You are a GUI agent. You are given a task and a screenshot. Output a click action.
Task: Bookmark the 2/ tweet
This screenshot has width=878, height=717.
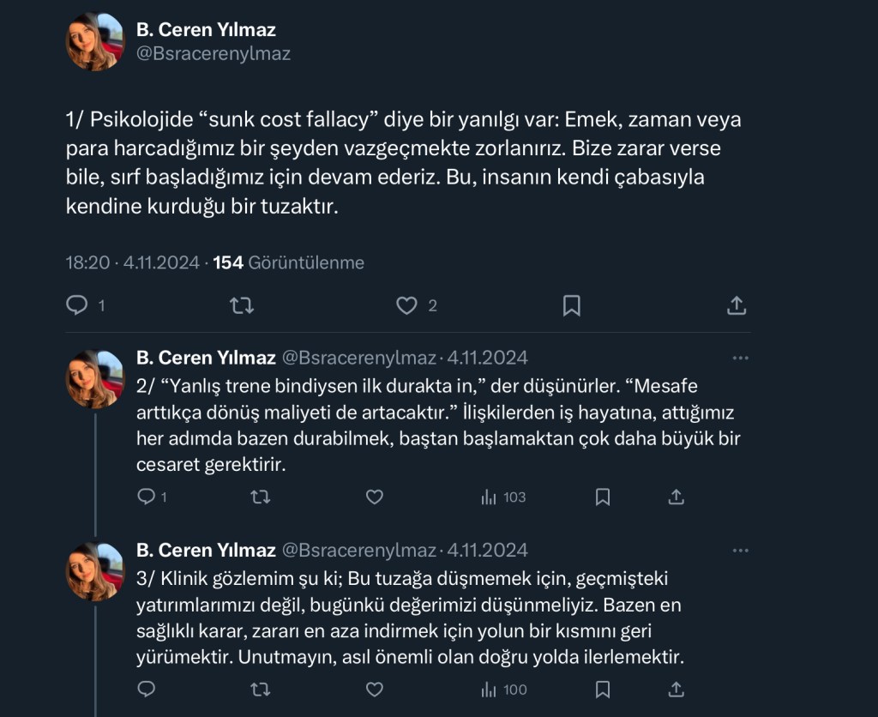click(x=603, y=497)
